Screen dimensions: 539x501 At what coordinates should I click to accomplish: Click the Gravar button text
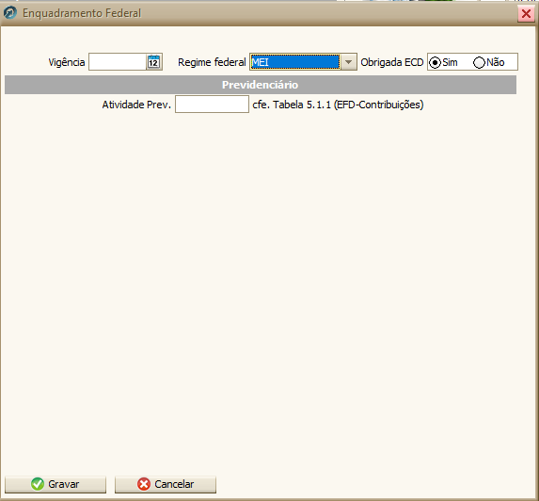click(64, 484)
